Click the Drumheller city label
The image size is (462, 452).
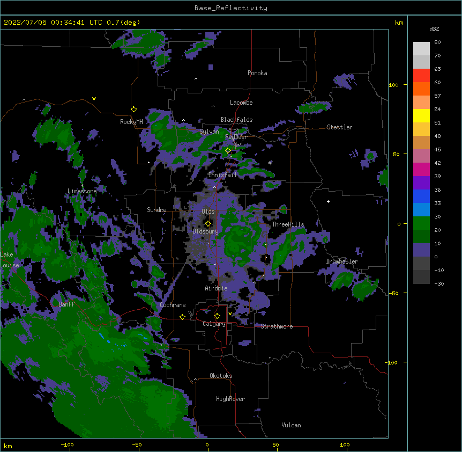point(342,261)
